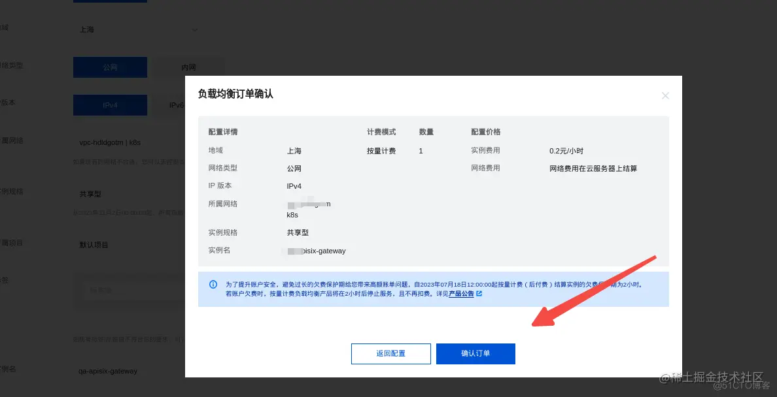Click the 实例名 label in the dialog
Viewport: 777px width, 397px height.
coord(220,250)
